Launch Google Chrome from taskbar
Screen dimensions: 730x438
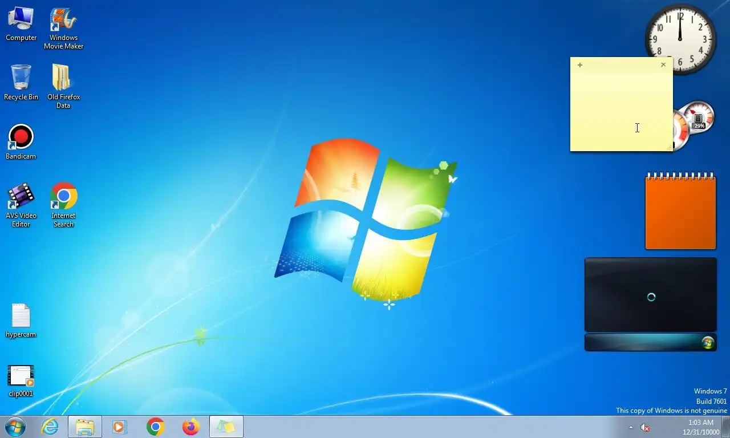(155, 427)
